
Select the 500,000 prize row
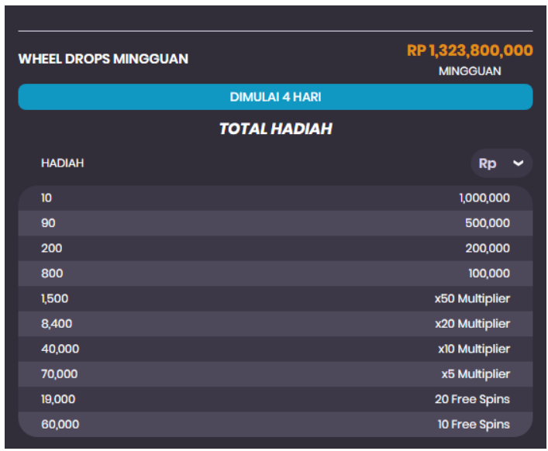tap(275, 223)
